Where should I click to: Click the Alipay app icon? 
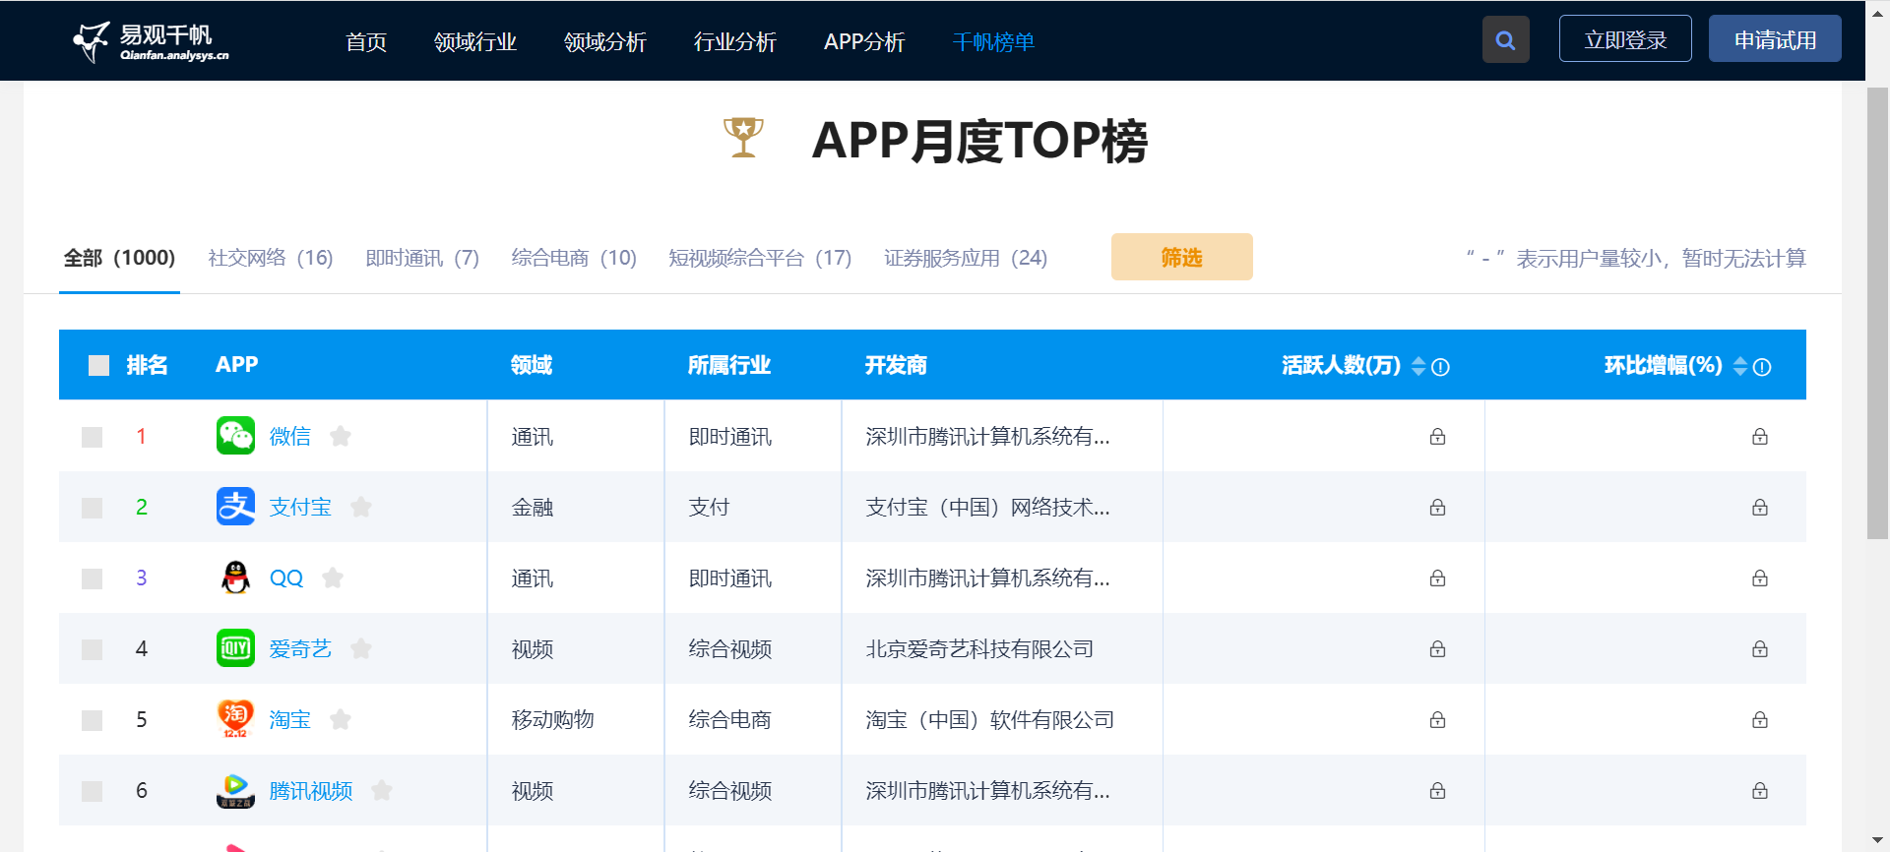(235, 507)
